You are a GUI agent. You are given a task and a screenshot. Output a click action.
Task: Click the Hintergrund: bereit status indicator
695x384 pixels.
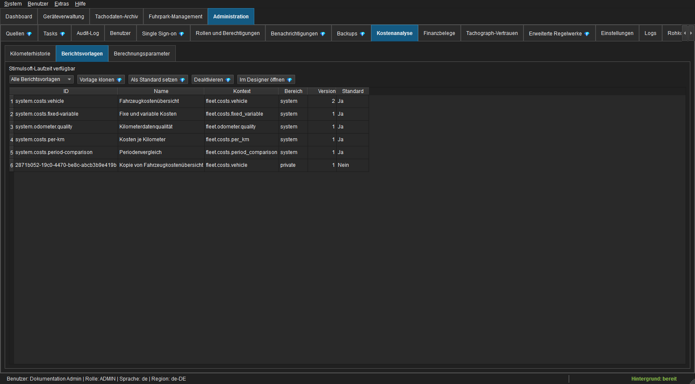654,379
